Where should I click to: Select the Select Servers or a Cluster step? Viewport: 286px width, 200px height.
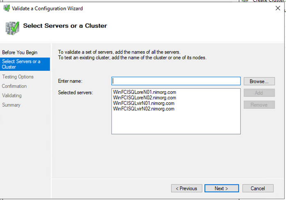tap(21, 64)
